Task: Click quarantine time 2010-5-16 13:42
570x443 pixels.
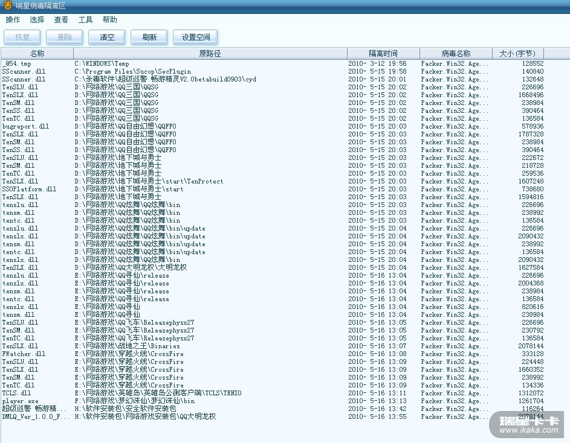Action: [377, 409]
